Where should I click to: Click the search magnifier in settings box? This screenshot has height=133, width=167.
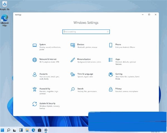click(x=107, y=32)
